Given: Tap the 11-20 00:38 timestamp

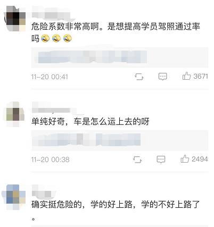Looking at the screenshot, I should [50, 159].
